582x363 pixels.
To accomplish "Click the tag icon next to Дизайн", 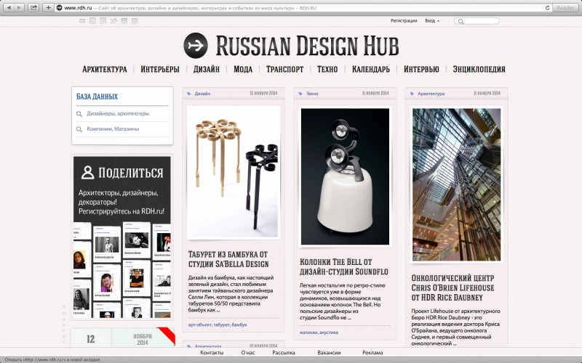I will 189,94.
